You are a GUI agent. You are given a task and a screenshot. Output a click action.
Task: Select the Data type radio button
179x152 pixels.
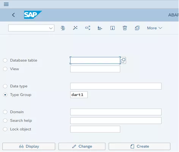point(5,86)
